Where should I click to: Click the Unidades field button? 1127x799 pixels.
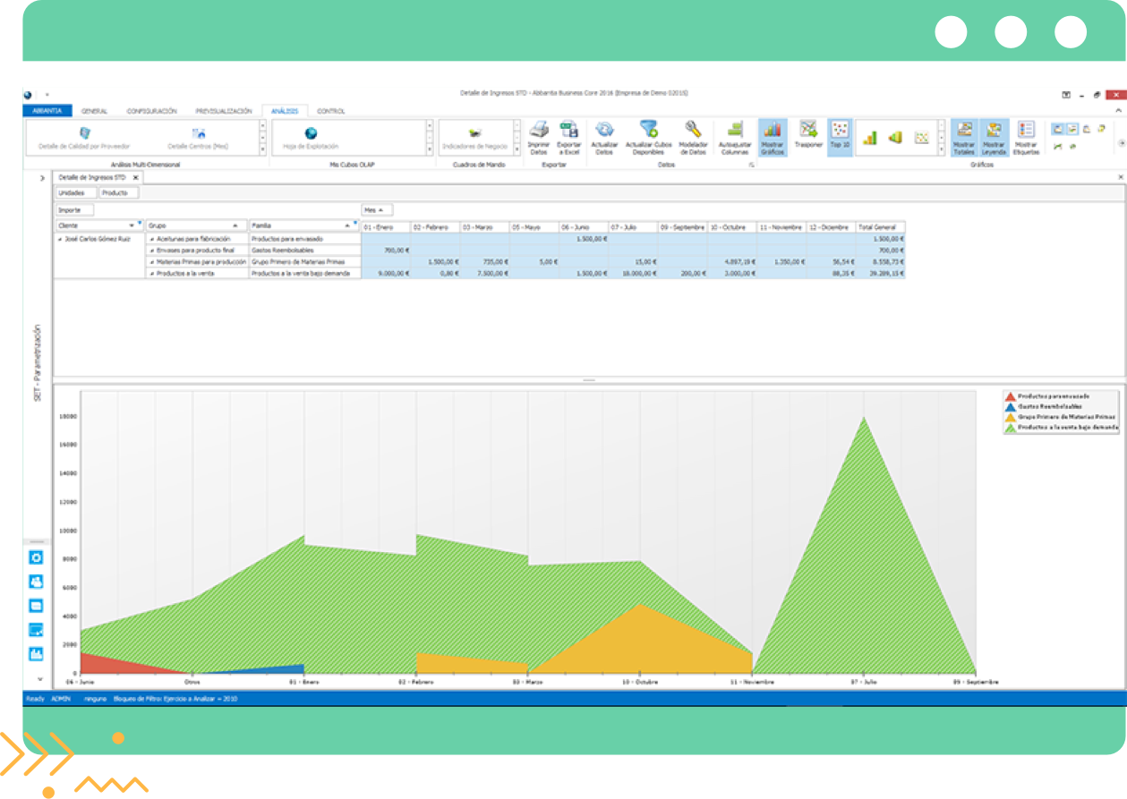[76, 192]
